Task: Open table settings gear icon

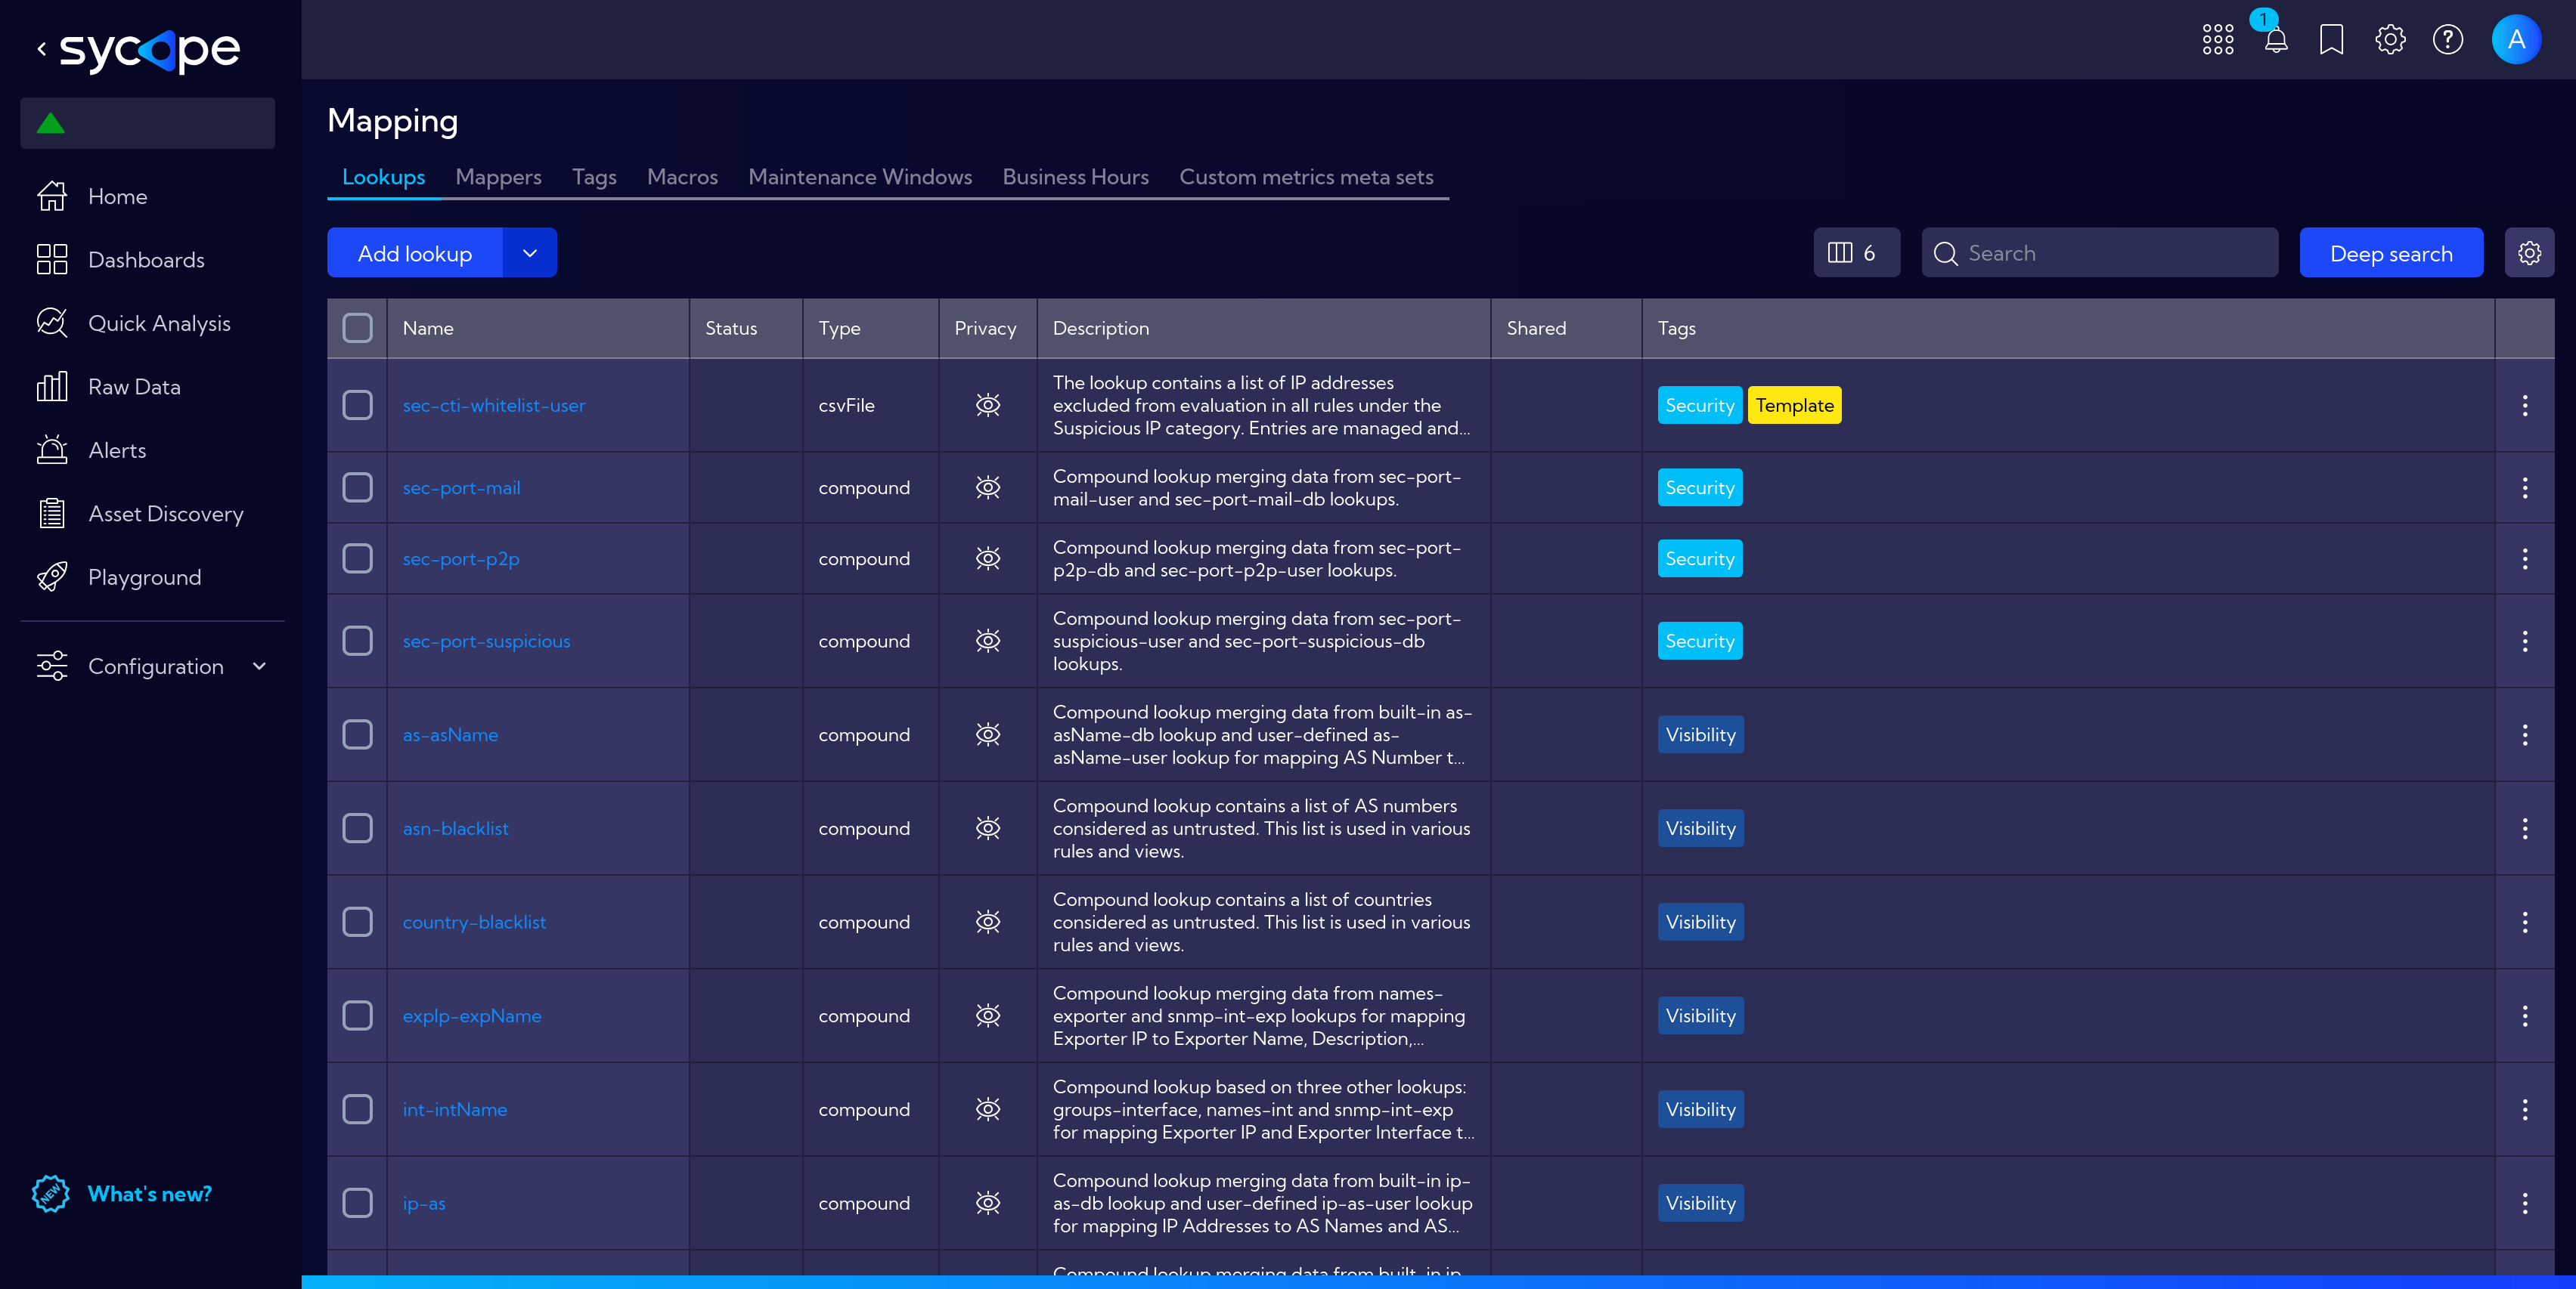Action: (x=2529, y=253)
